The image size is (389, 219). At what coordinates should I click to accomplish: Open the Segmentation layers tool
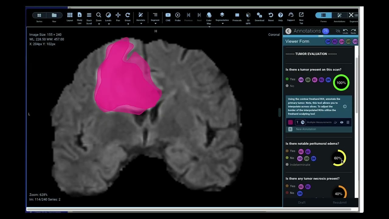222,15
